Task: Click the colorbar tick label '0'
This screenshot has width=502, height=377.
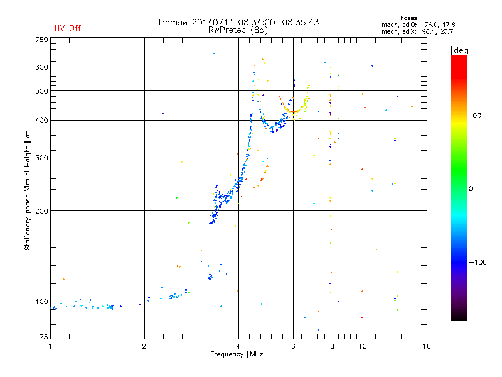Action: pyautogui.click(x=471, y=189)
